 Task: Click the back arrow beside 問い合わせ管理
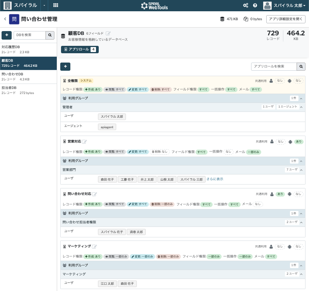tap(5, 19)
